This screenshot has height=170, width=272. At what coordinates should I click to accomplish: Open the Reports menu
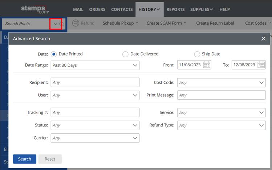pos(175,9)
